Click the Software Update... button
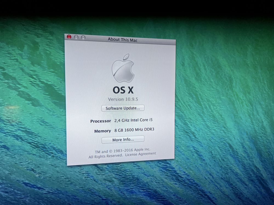274x205 pixels. 123,108
